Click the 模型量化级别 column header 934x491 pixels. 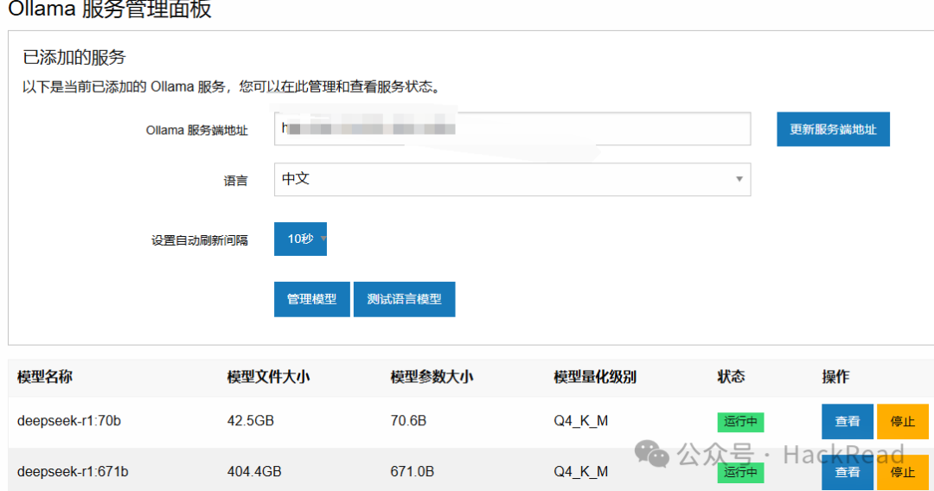coord(595,377)
